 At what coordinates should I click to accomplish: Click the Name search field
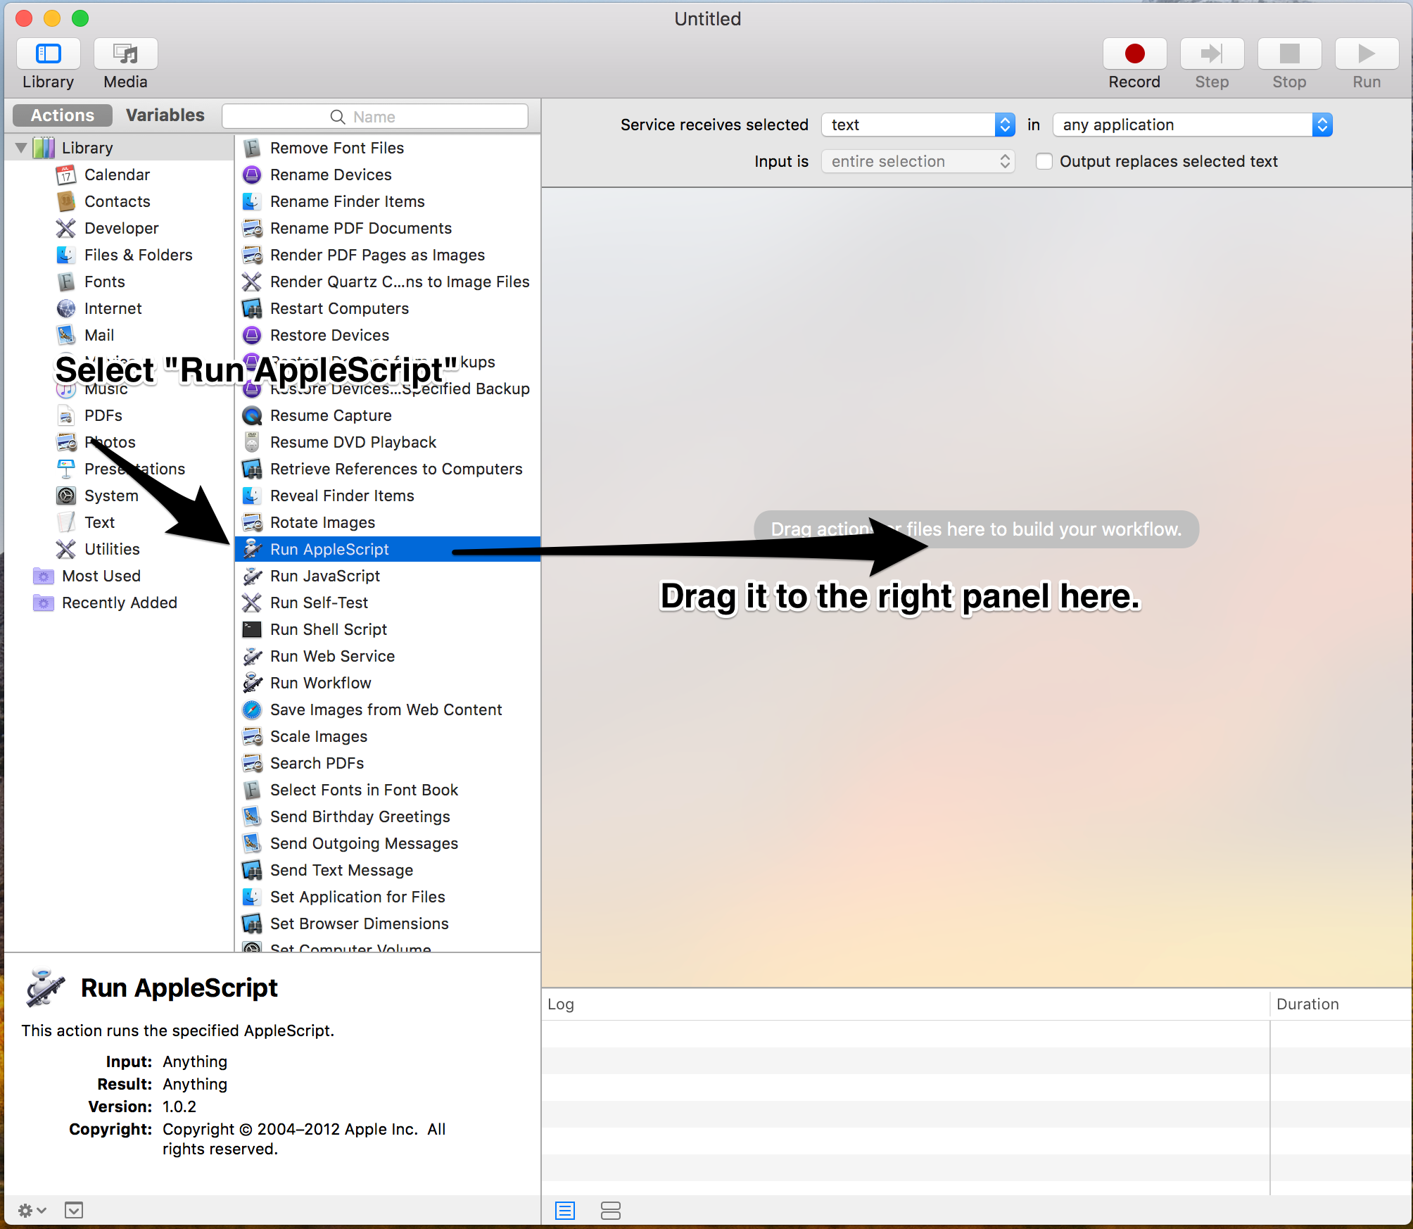(x=374, y=117)
